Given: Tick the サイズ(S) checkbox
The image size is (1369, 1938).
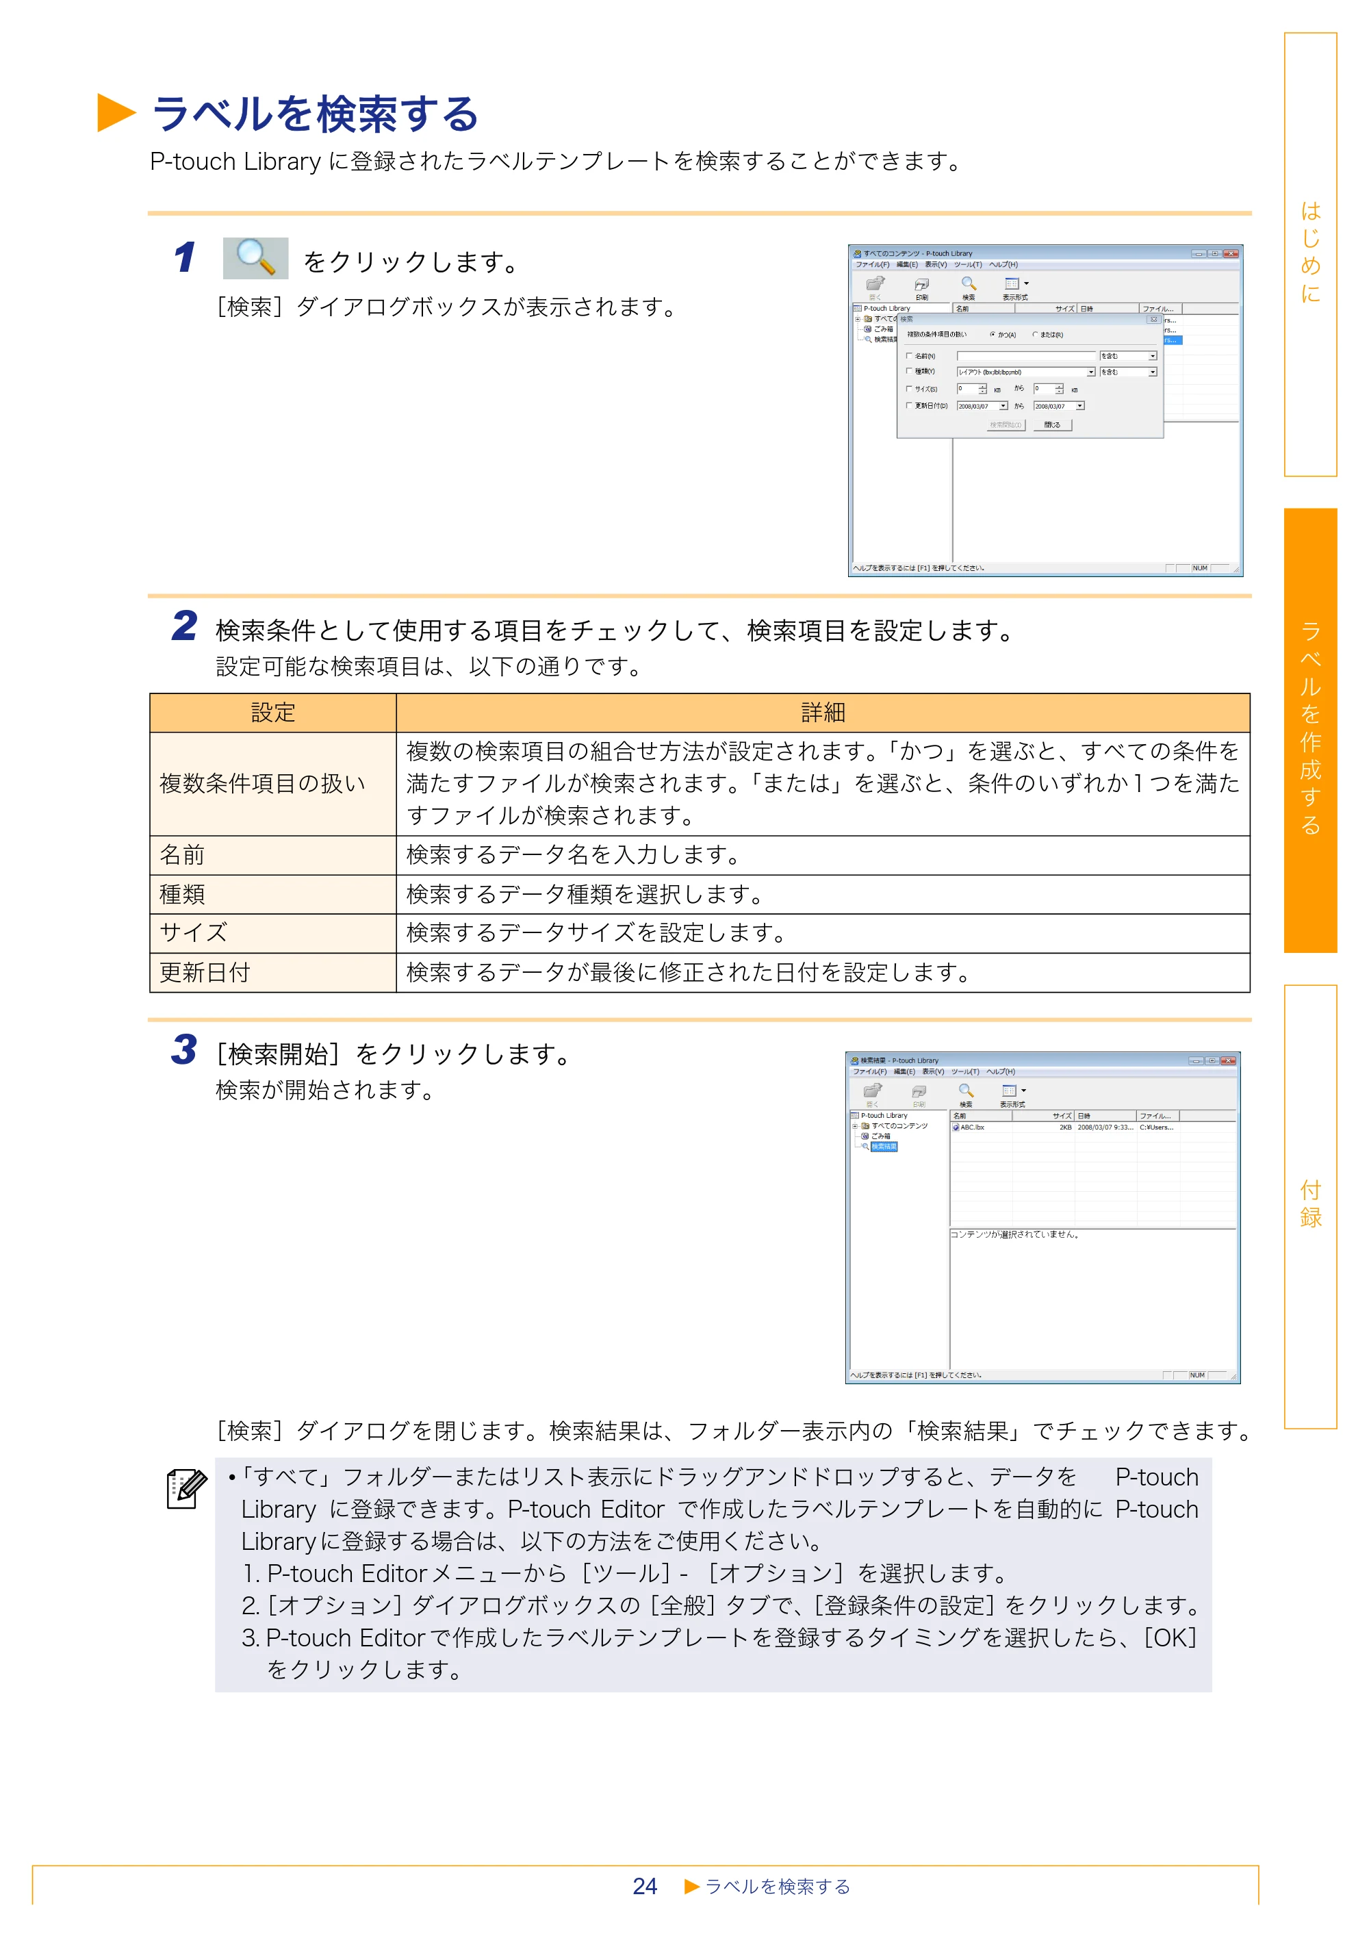Looking at the screenshot, I should pyautogui.click(x=909, y=388).
